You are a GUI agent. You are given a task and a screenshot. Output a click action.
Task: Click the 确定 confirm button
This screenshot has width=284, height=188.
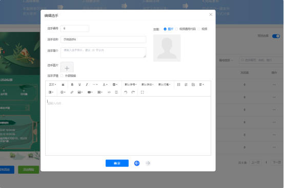(x=117, y=163)
